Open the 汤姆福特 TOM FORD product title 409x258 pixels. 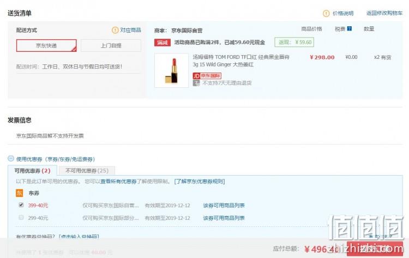click(241, 61)
